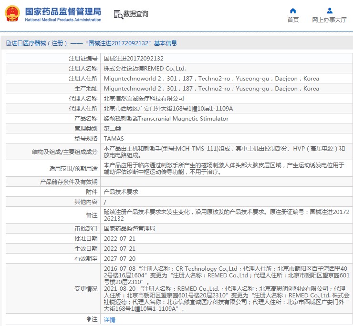
Task: Click the 数据查询 heading text
Action: point(136,14)
